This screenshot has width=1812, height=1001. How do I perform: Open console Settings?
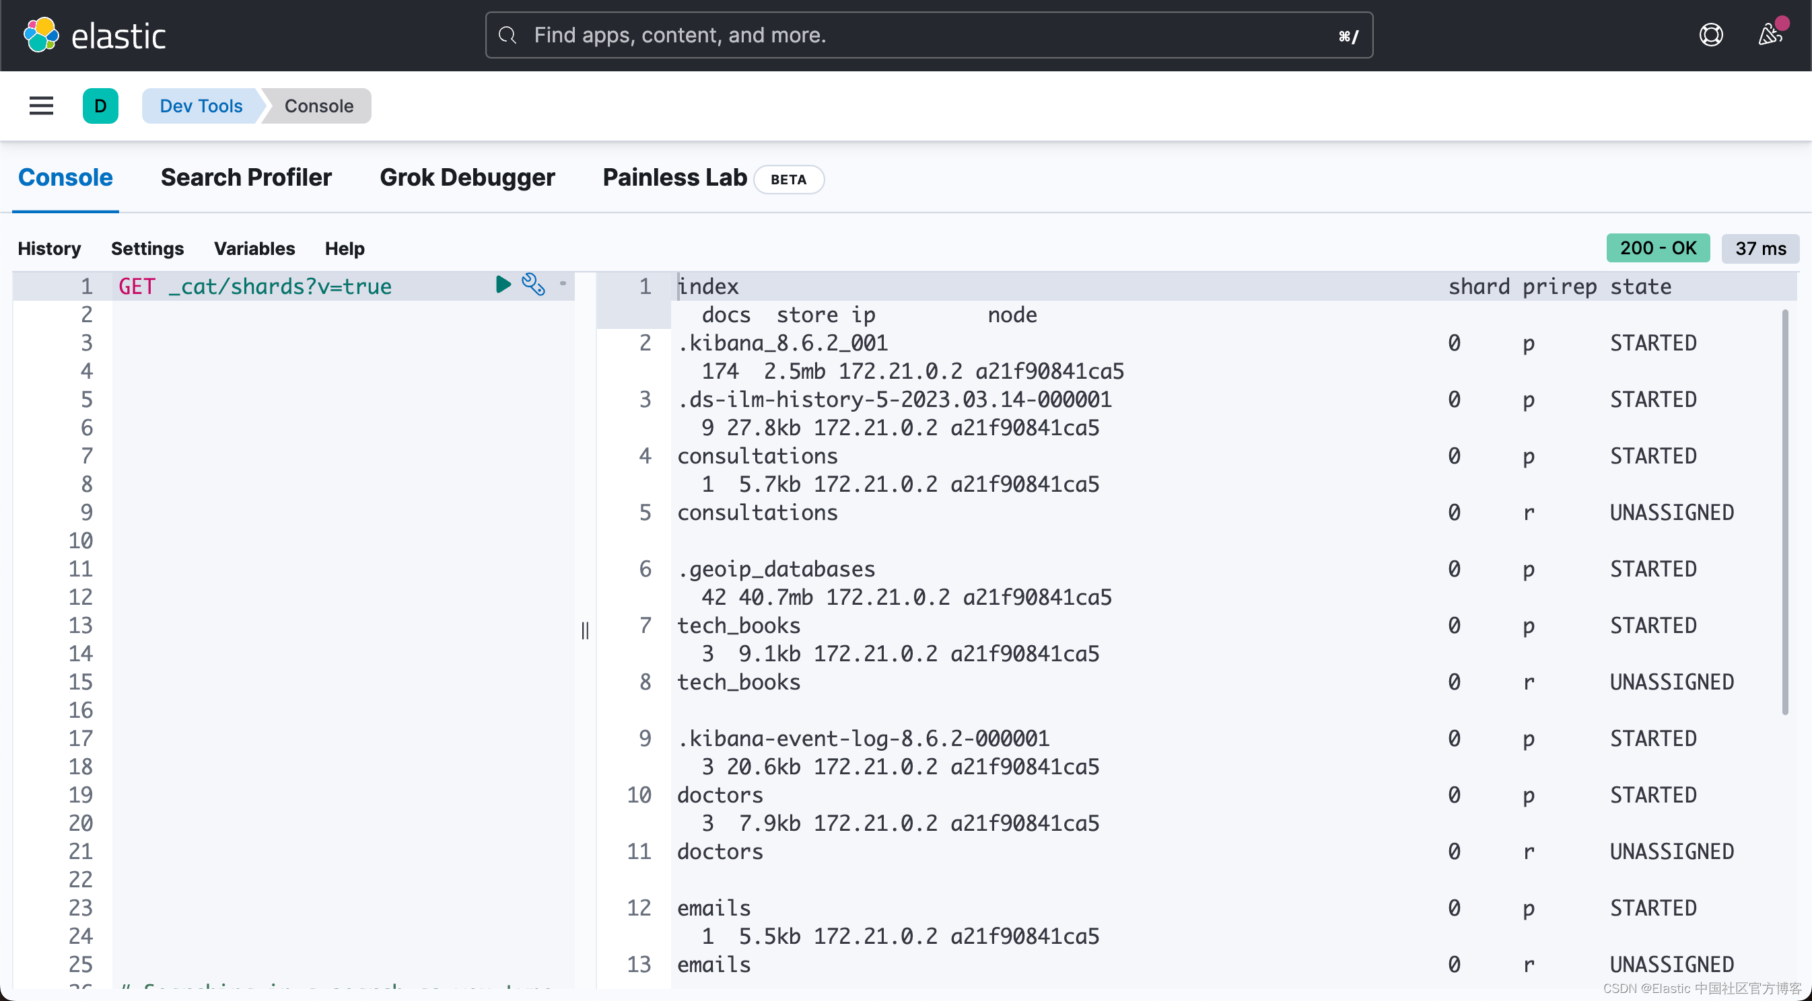click(x=147, y=248)
